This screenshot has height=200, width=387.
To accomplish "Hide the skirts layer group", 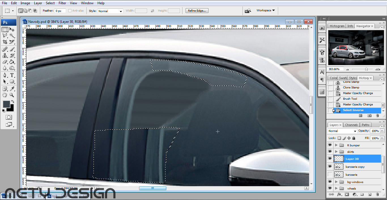I will [330, 151].
